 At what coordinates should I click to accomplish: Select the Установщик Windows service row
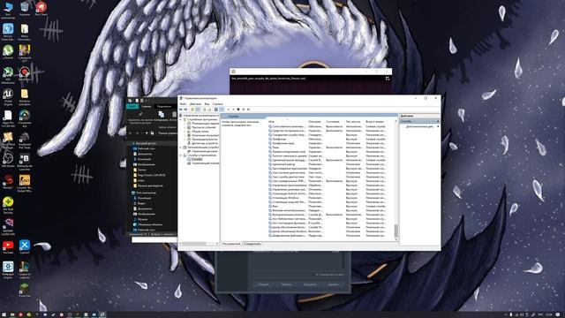pos(328,198)
